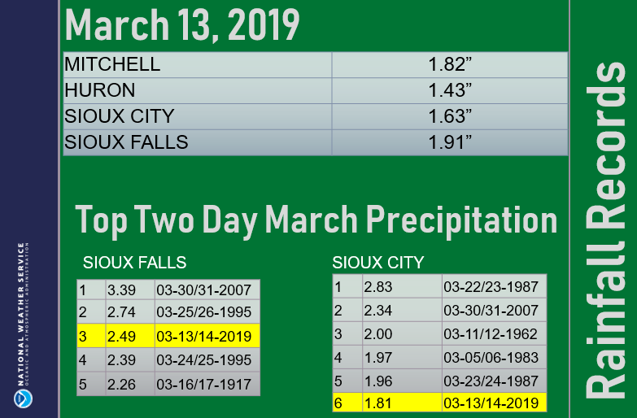Click the SIOUX CITY row in top table

point(316,116)
